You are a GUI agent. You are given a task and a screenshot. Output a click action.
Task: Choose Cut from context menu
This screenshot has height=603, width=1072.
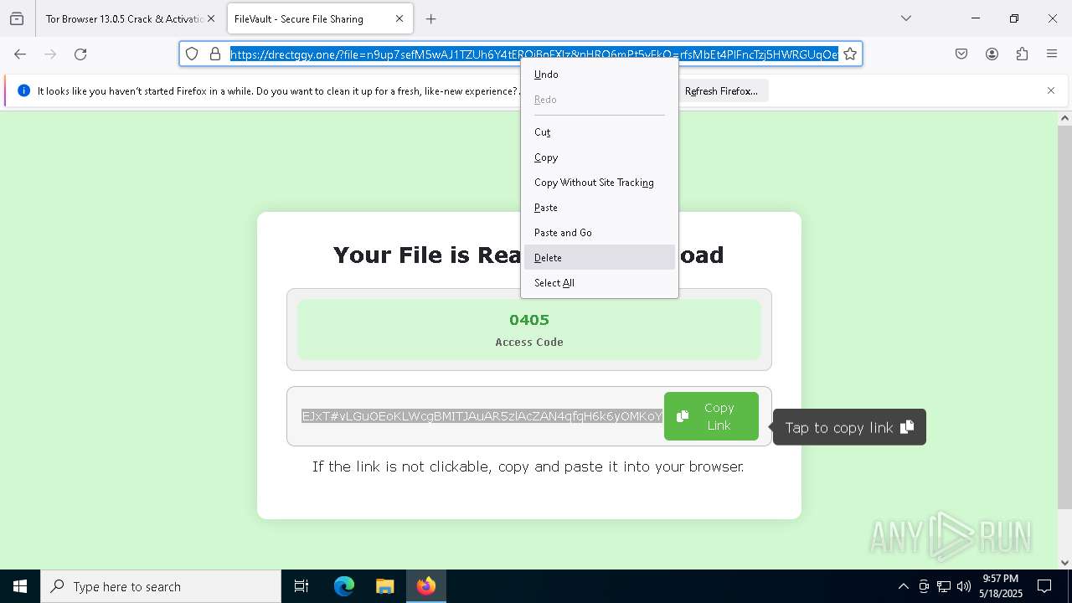pos(600,131)
